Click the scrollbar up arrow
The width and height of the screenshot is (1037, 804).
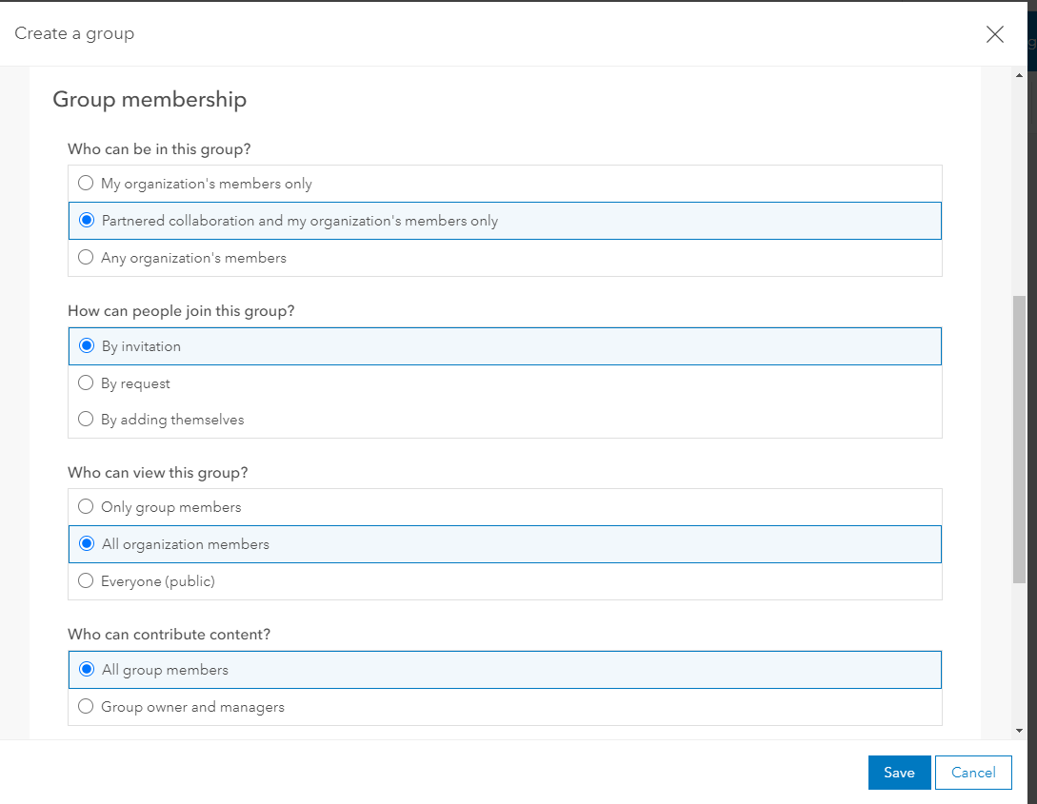point(1019,75)
